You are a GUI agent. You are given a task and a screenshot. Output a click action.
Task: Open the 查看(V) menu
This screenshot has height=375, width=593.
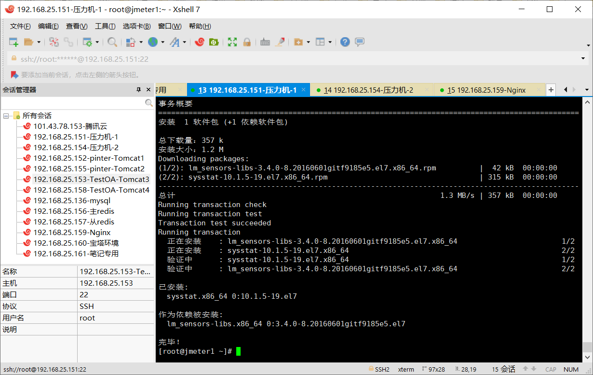click(x=77, y=26)
